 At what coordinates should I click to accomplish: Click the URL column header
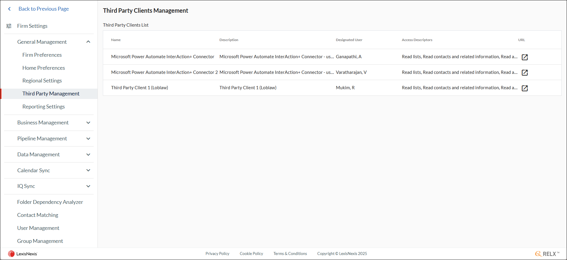point(522,40)
